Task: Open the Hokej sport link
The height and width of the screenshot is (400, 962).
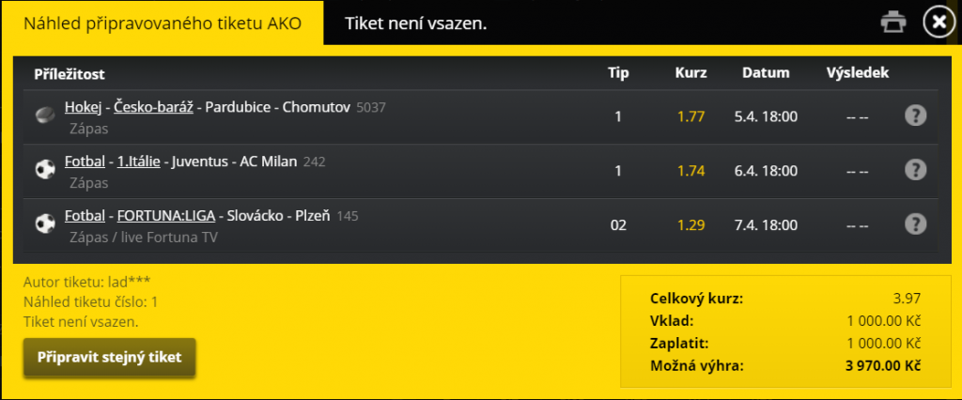Action: (x=82, y=107)
